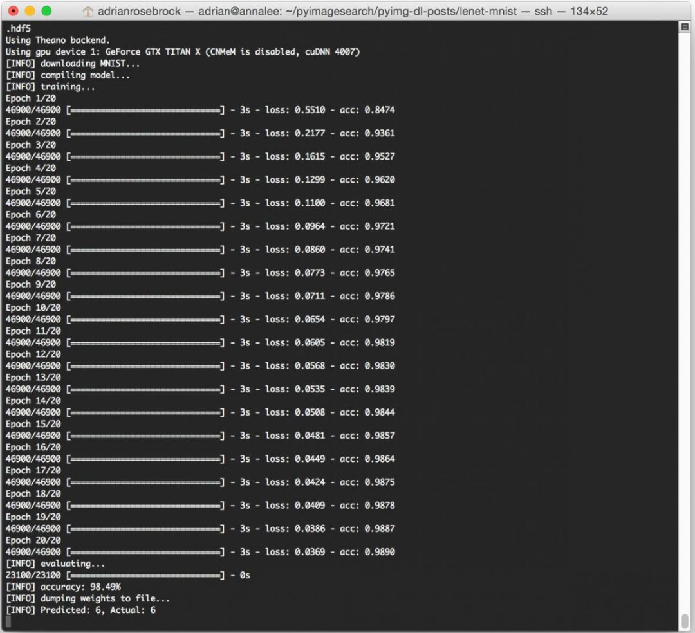This screenshot has height=633, width=695.
Task: Click the accuracy value 0.8474
Action: (x=380, y=110)
